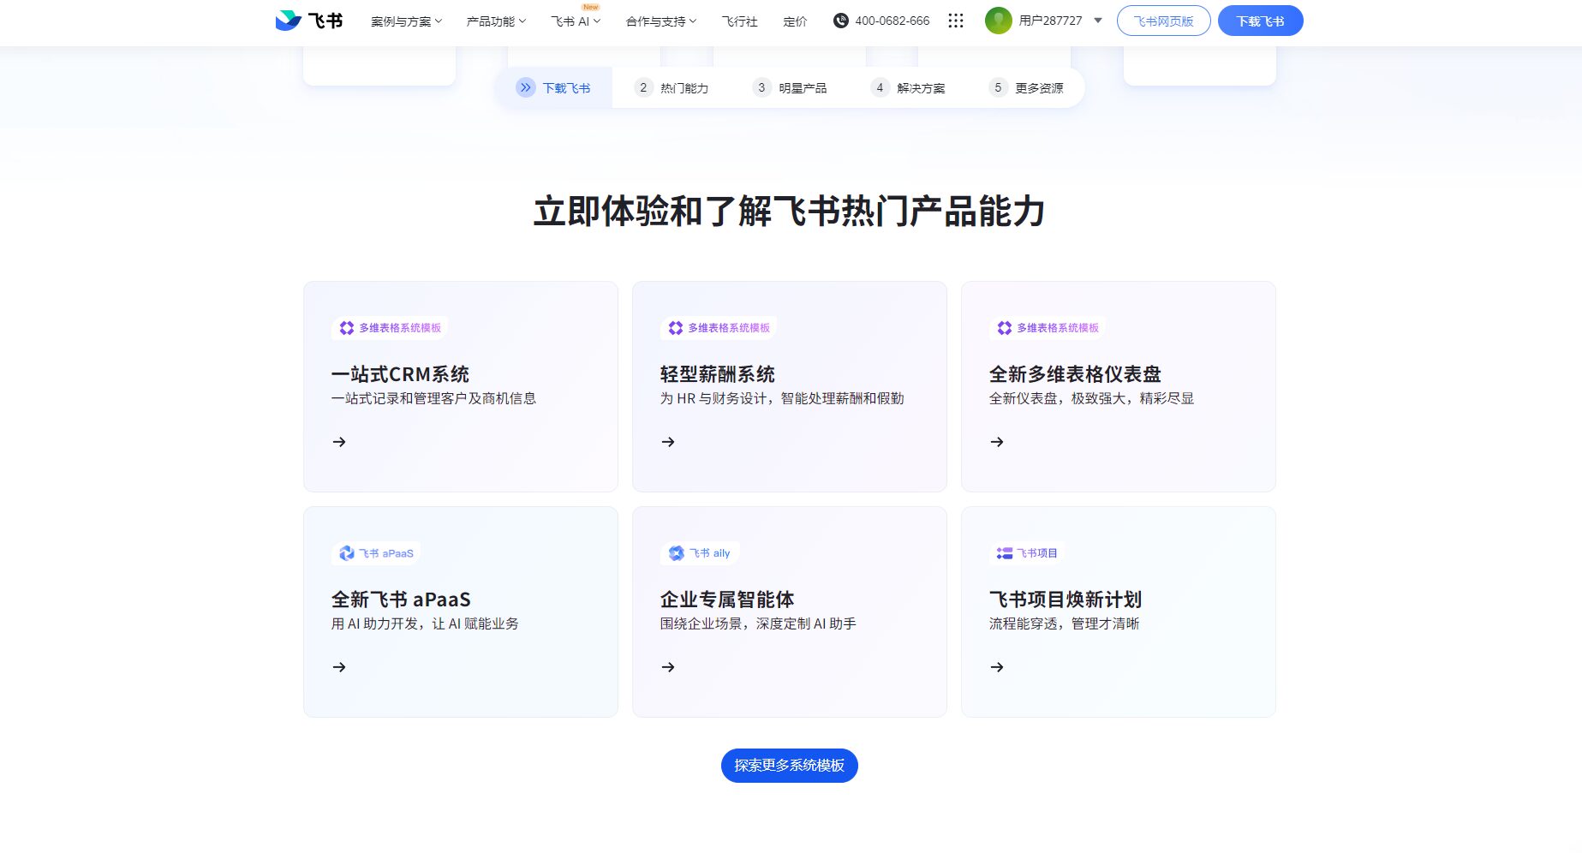The height and width of the screenshot is (853, 1582).
Task: Open the 企业专属智能体 title
Action: (727, 599)
